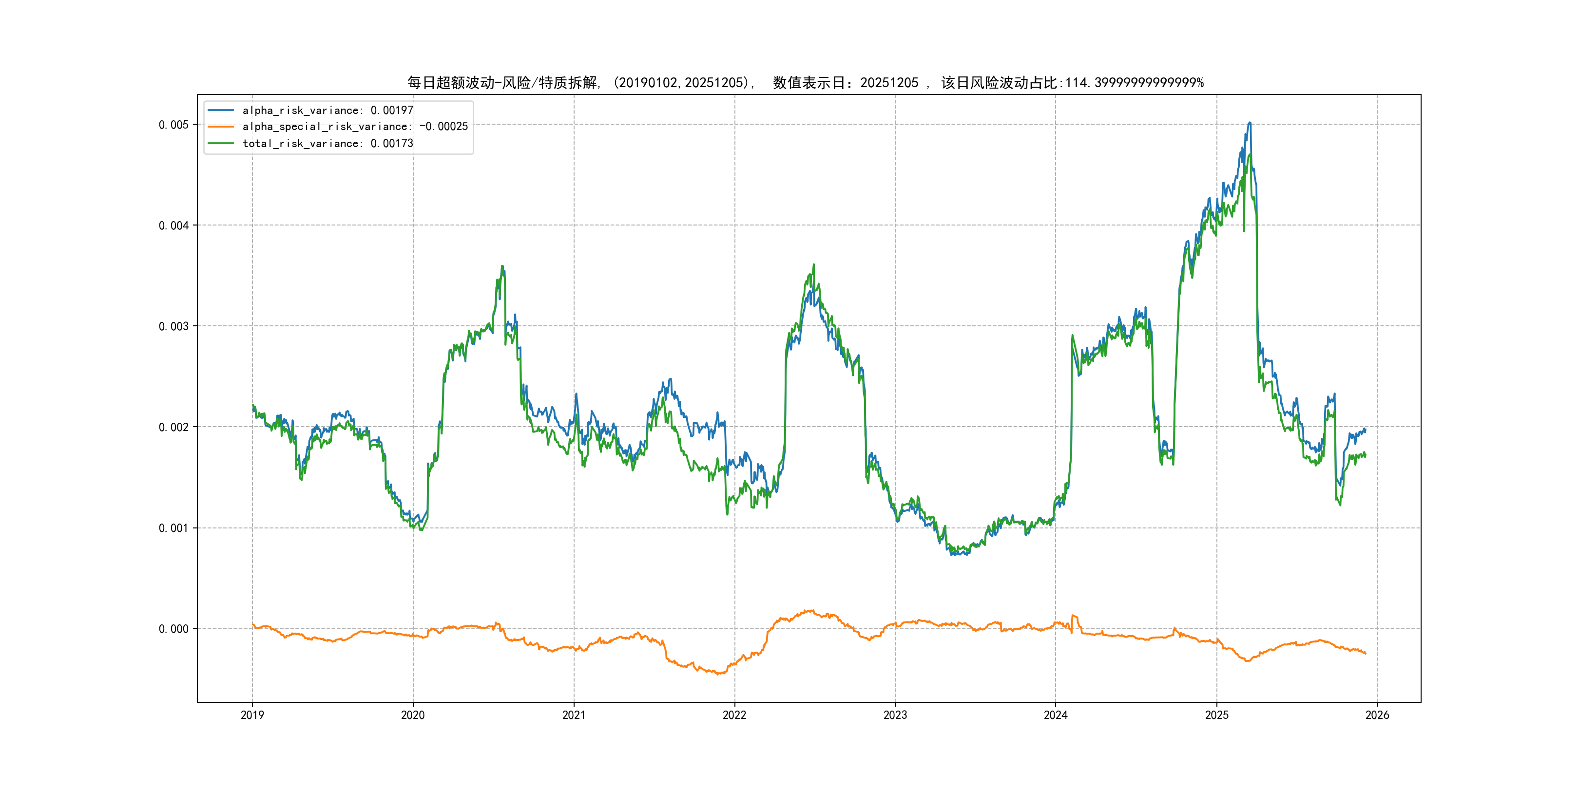
Task: Click the 0.005 y-axis tick label
Action: tap(173, 125)
